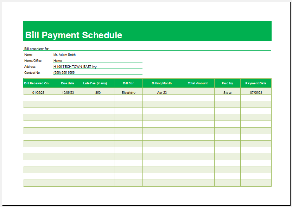The image size is (292, 207).
Task: Select phone number (555) 555-5555
Action: [x=64, y=72]
